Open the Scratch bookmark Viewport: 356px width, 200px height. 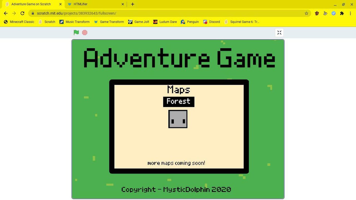point(47,22)
